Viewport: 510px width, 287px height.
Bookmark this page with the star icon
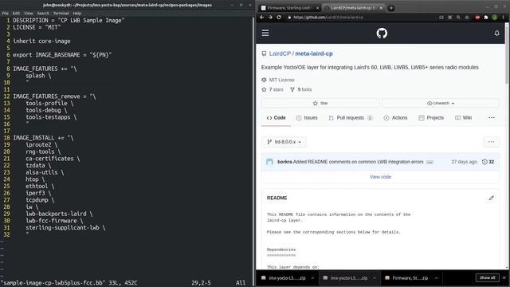pyautogui.click(x=467, y=18)
